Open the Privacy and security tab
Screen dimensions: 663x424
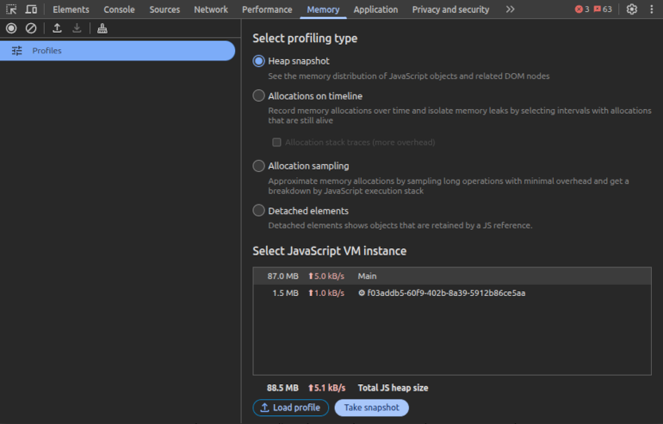point(451,10)
